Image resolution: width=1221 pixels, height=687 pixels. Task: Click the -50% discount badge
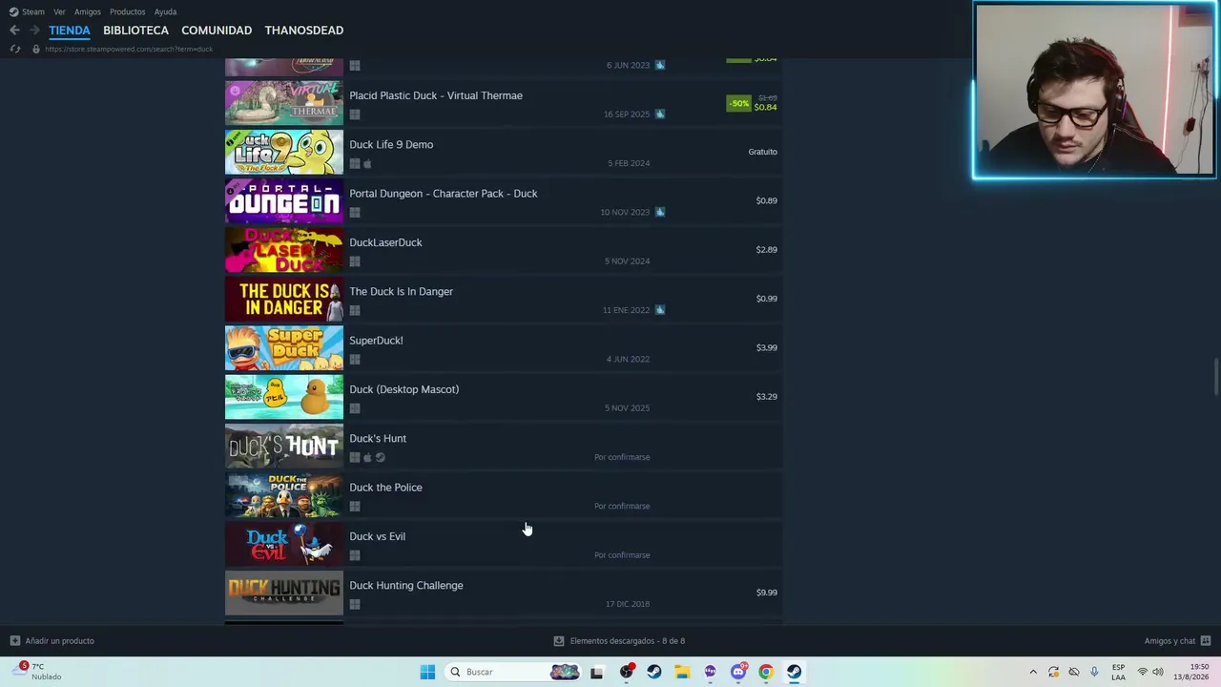[738, 103]
